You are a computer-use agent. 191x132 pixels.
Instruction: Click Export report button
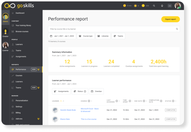(x=171, y=19)
